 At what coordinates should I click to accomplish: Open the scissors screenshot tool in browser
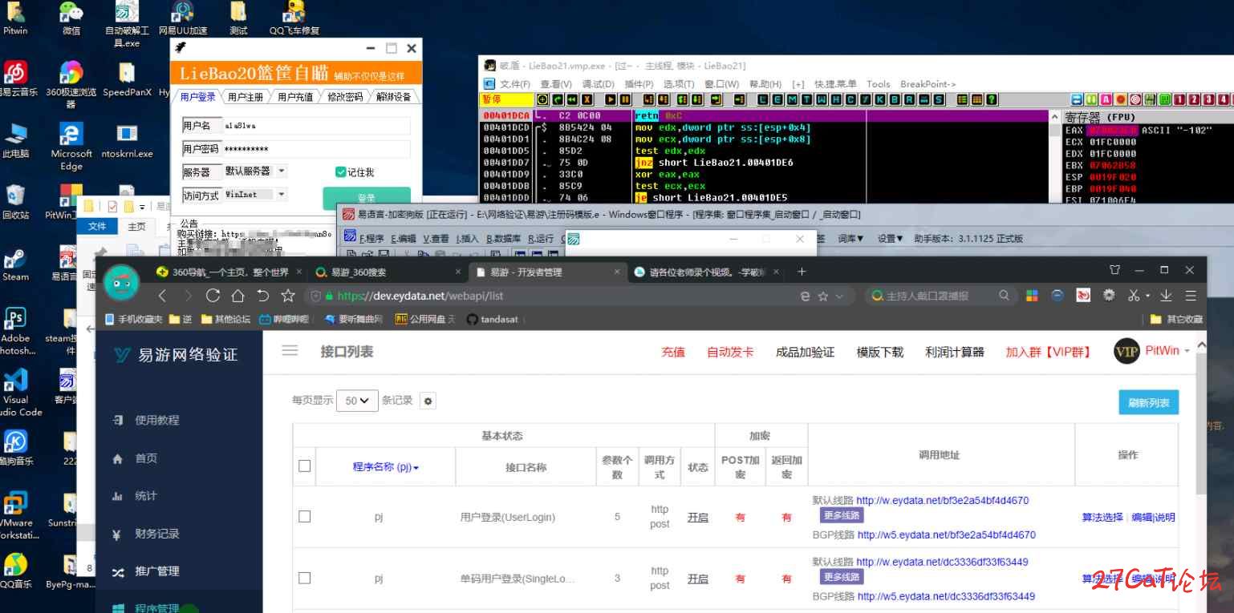pos(1133,296)
